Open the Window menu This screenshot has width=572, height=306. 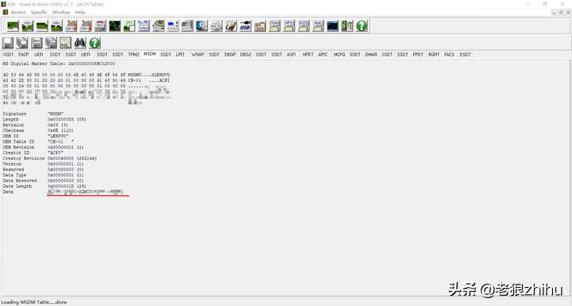pyautogui.click(x=61, y=12)
